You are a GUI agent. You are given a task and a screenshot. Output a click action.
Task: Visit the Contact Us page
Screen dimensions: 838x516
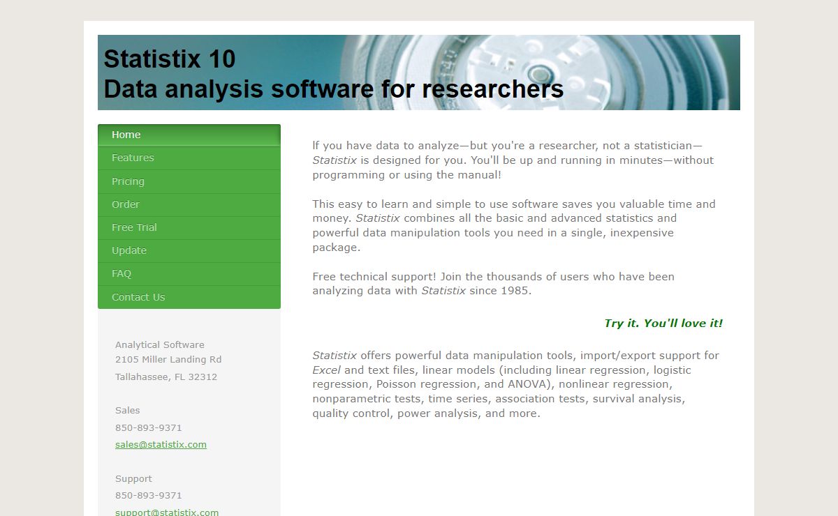tap(189, 297)
